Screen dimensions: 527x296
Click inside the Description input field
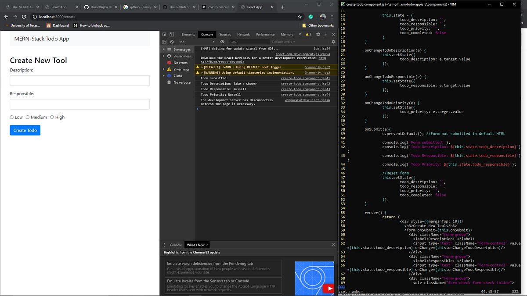[x=79, y=81]
